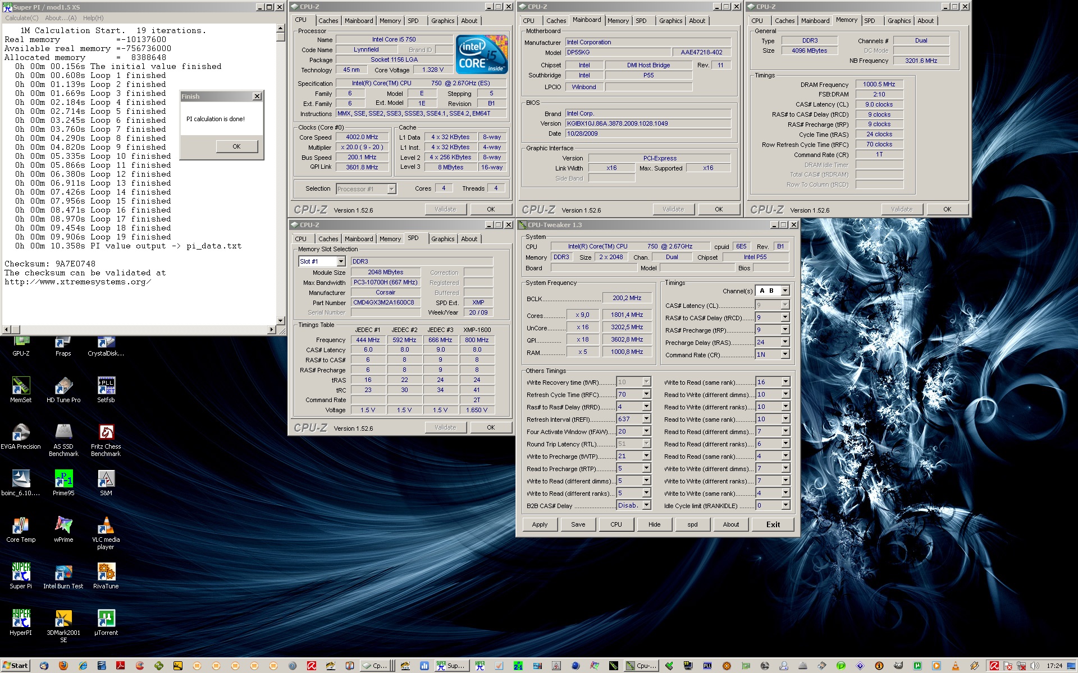Viewport: 1078px width, 673px height.
Task: Open the HD Tune Pro desktop icon
Action: click(x=63, y=386)
